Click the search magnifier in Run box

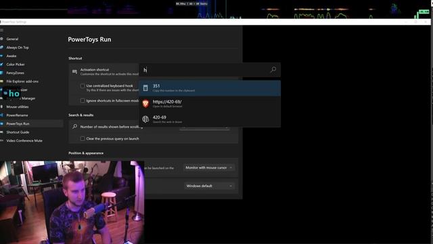[273, 70]
